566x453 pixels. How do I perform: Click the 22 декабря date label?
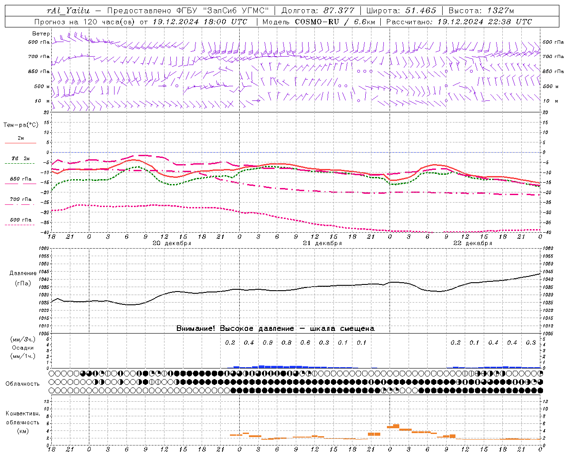tap(473, 243)
